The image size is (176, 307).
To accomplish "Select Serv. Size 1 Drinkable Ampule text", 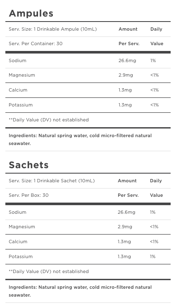I will [53, 29].
